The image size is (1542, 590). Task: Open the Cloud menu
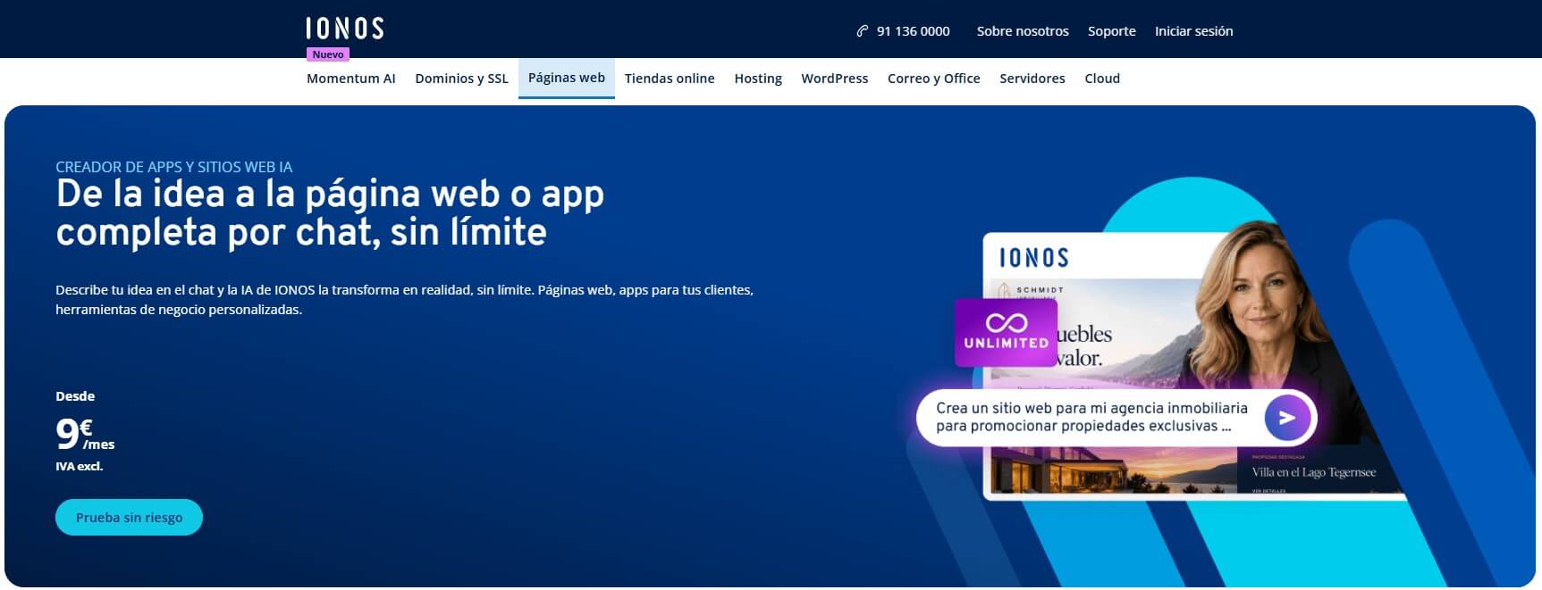1102,79
